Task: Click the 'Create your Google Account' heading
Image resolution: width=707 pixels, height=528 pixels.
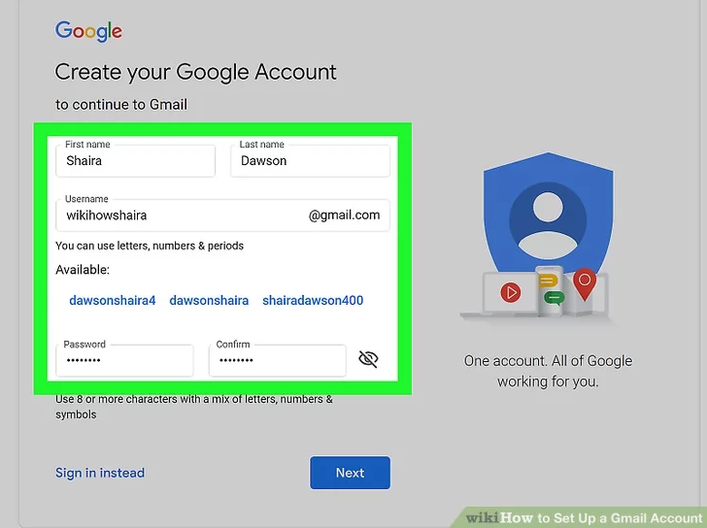Action: (x=196, y=72)
